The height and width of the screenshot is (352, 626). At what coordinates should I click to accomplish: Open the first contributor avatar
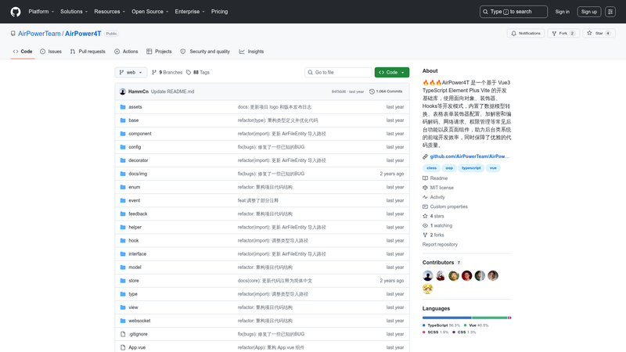point(427,276)
